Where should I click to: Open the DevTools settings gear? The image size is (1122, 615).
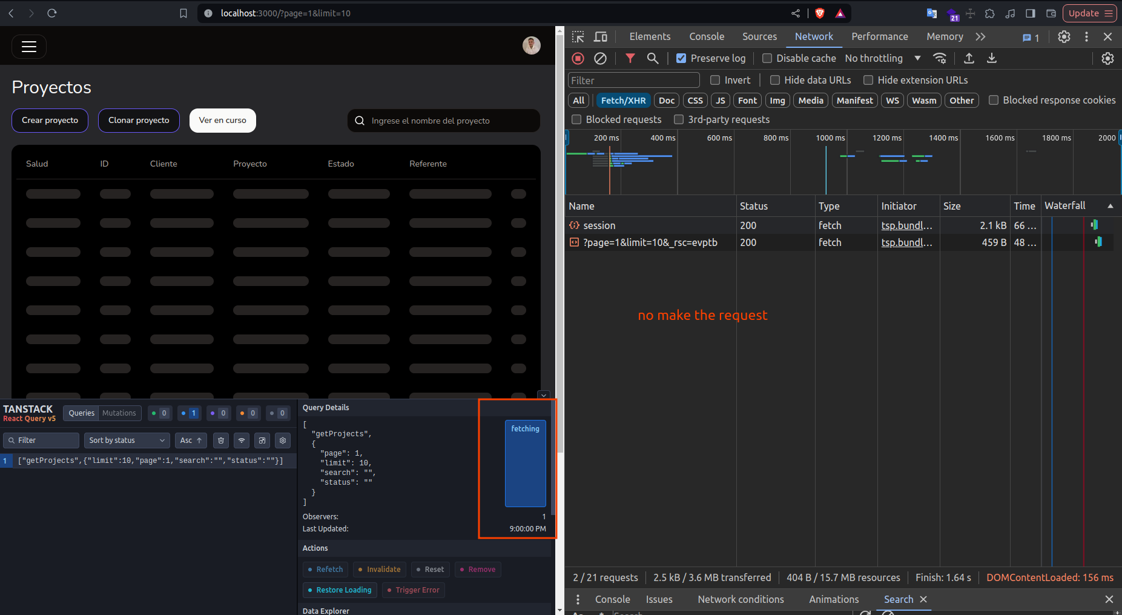(1064, 37)
